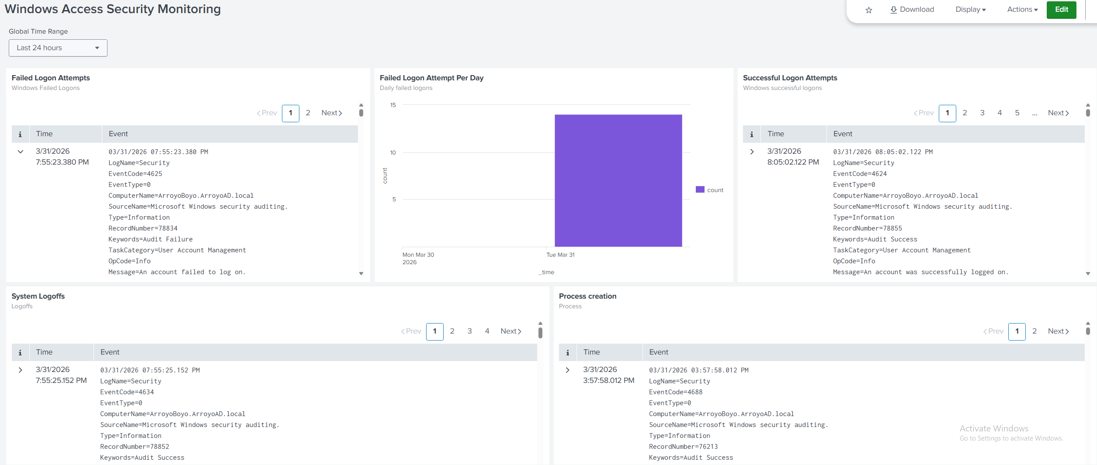Screen dimensions: 1097x465
Task: Click the info icon in Successful Logon Attempts table
Action: 752,134
